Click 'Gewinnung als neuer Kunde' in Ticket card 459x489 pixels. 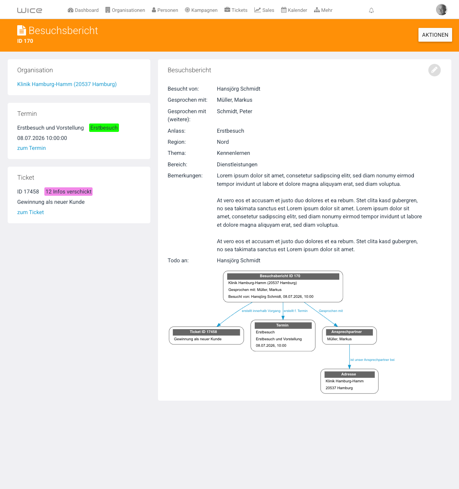51,202
